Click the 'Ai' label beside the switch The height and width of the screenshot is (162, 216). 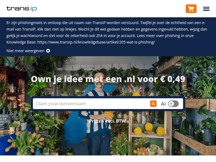163,104
